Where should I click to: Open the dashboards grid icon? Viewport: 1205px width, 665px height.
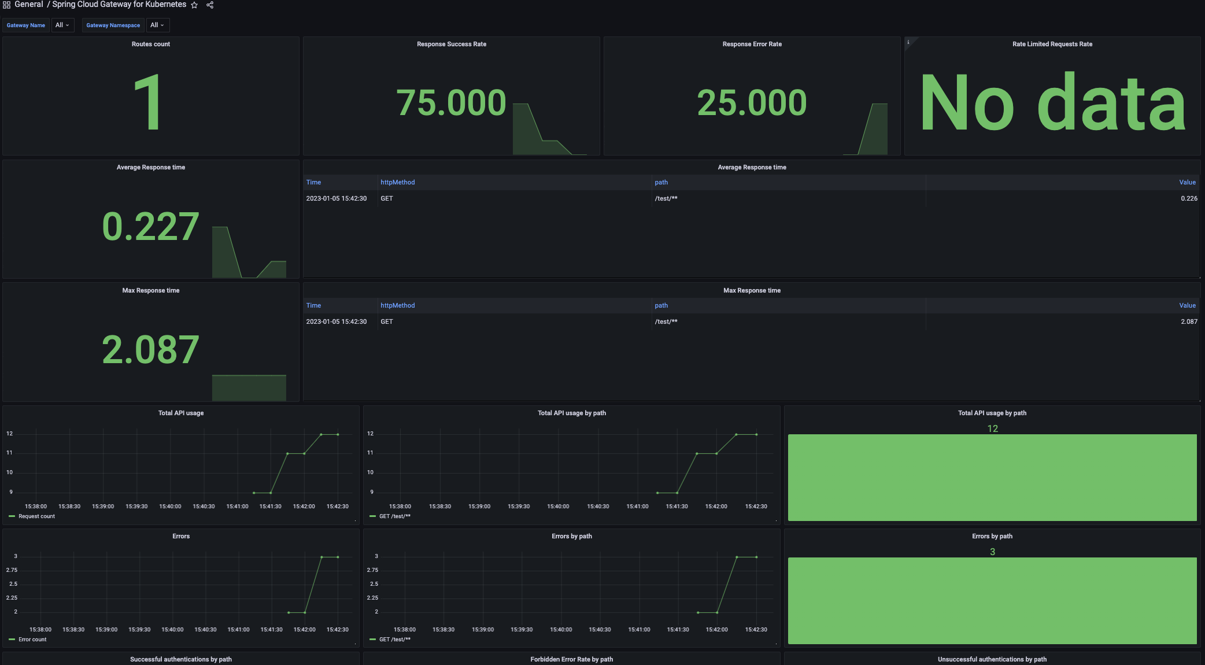coord(6,5)
